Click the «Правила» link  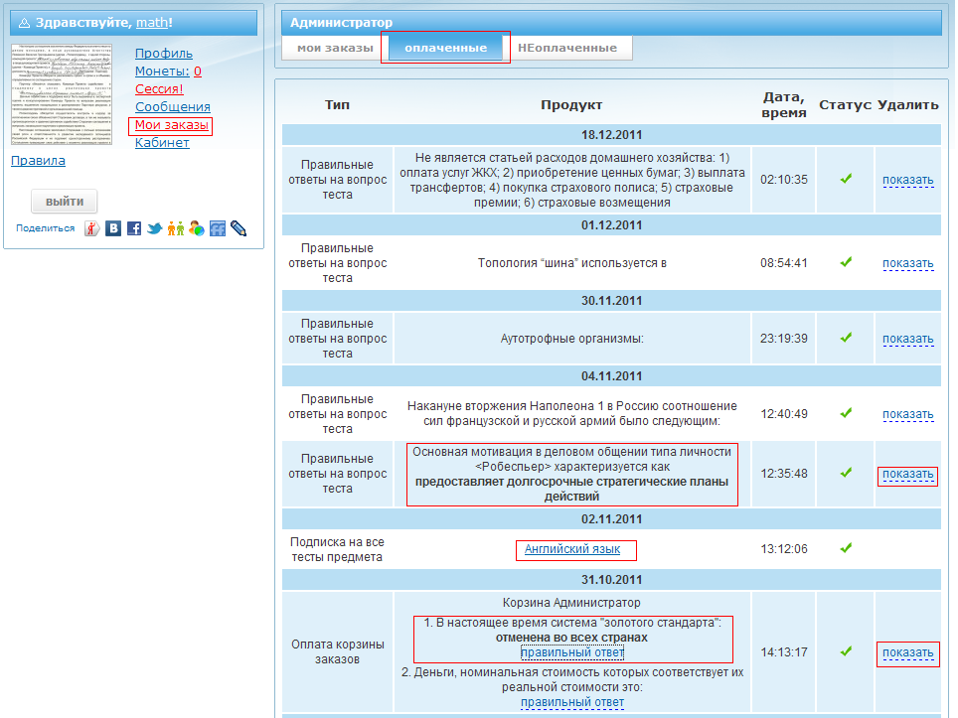click(x=38, y=161)
